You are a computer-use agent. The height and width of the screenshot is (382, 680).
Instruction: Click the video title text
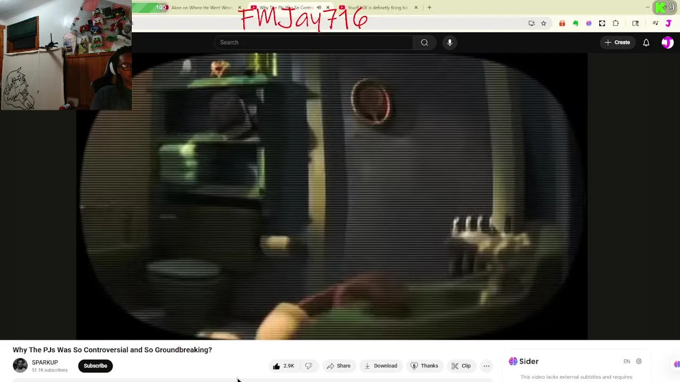[x=112, y=350]
